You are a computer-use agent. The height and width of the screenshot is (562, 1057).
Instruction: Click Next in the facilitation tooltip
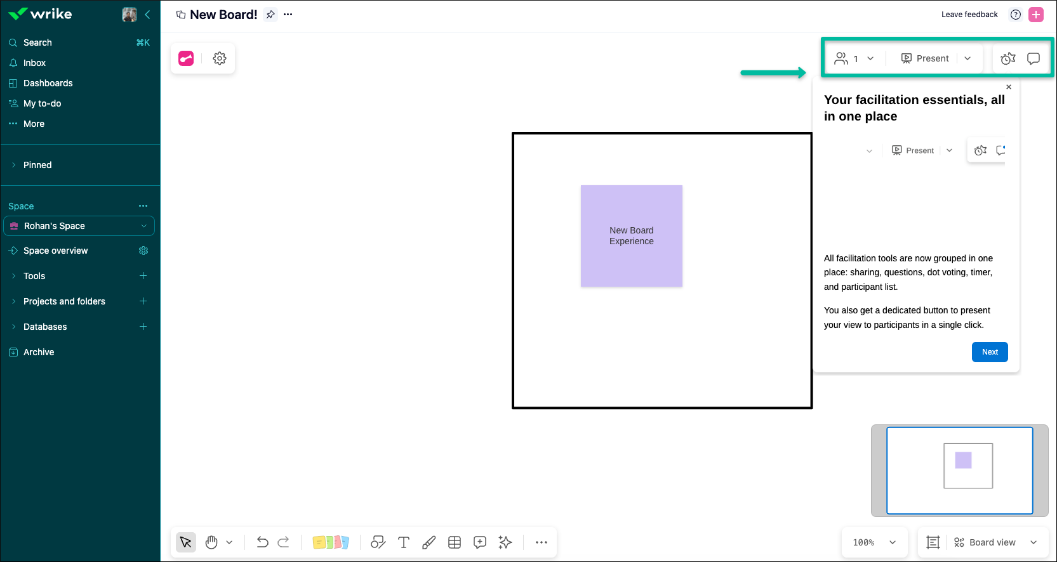pyautogui.click(x=989, y=352)
